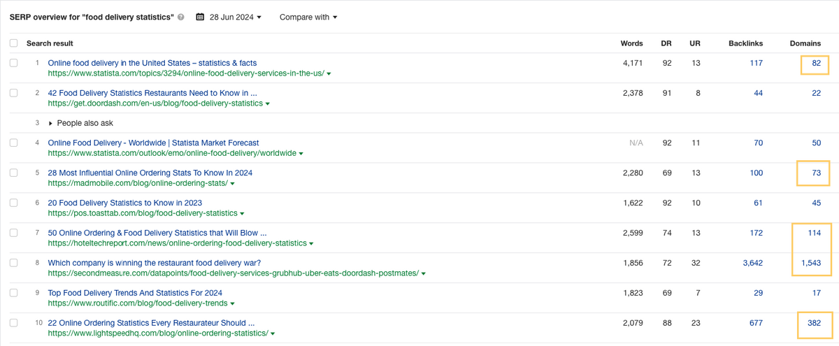Click domains count 73 for madmobile
The height and width of the screenshot is (346, 839).
click(x=816, y=173)
